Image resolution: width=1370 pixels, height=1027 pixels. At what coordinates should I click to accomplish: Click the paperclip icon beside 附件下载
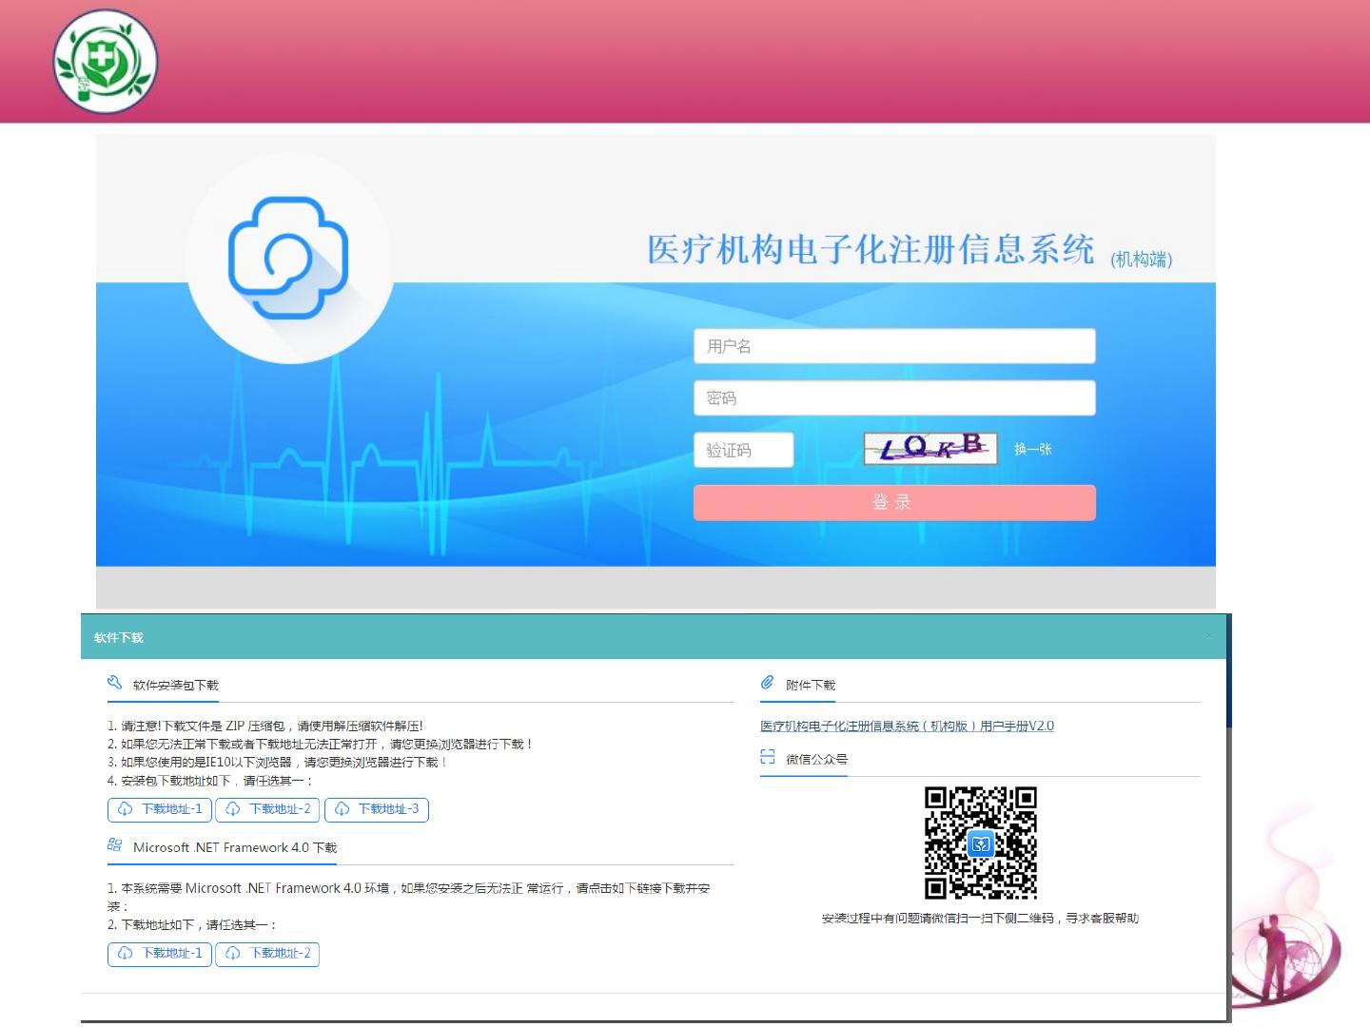pos(768,683)
